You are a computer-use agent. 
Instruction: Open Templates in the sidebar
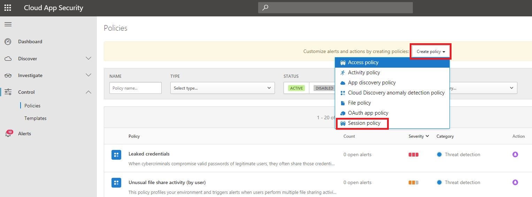tap(35, 118)
